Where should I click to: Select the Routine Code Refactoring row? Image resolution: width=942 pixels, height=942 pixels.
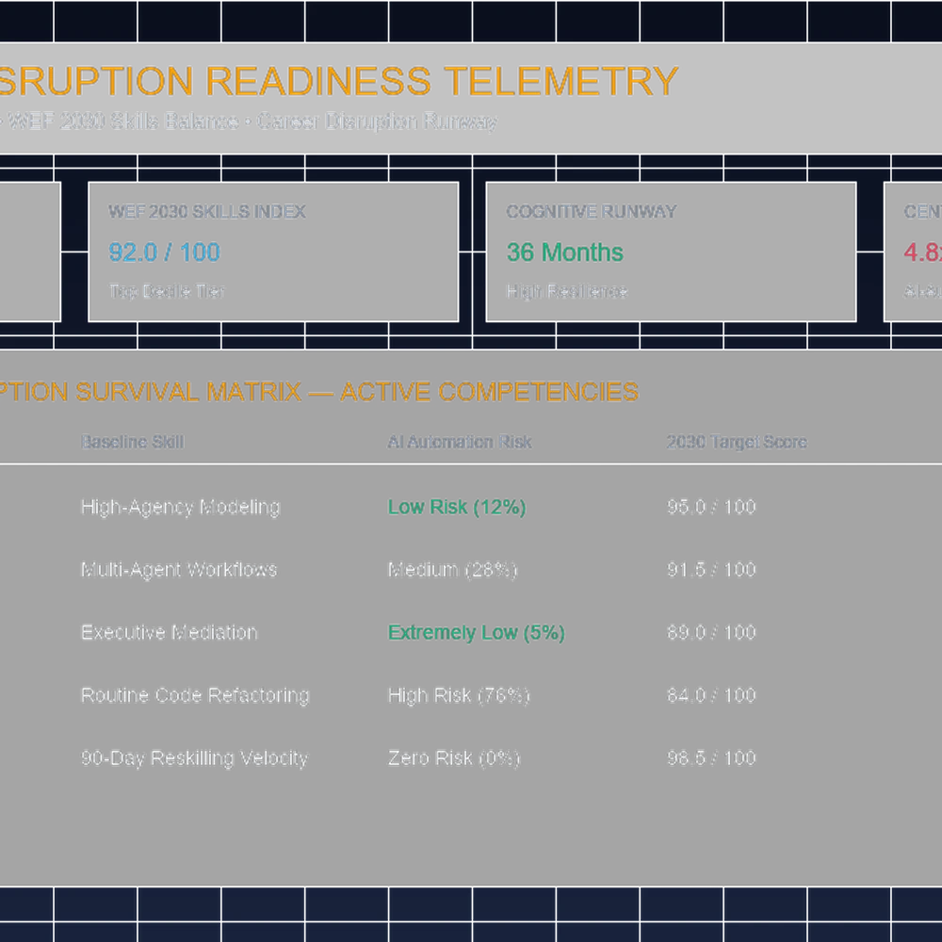(x=471, y=695)
